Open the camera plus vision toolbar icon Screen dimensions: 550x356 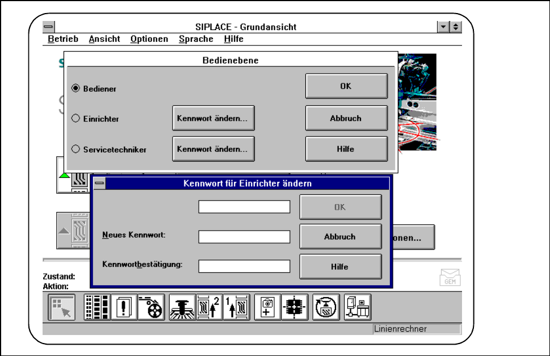pyautogui.click(x=268, y=307)
